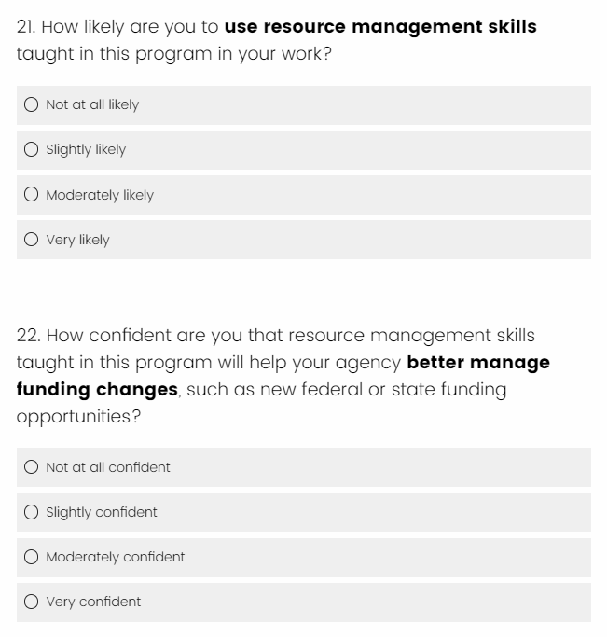Click the 'Not at all likely' label text
Viewport: 607px width, 637px height.
tap(92, 104)
